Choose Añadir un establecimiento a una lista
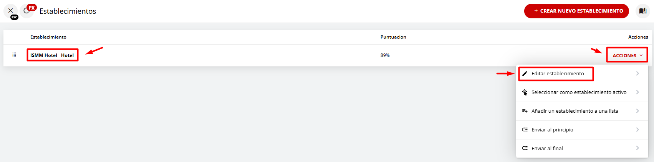This screenshot has height=162, width=654. [x=575, y=111]
